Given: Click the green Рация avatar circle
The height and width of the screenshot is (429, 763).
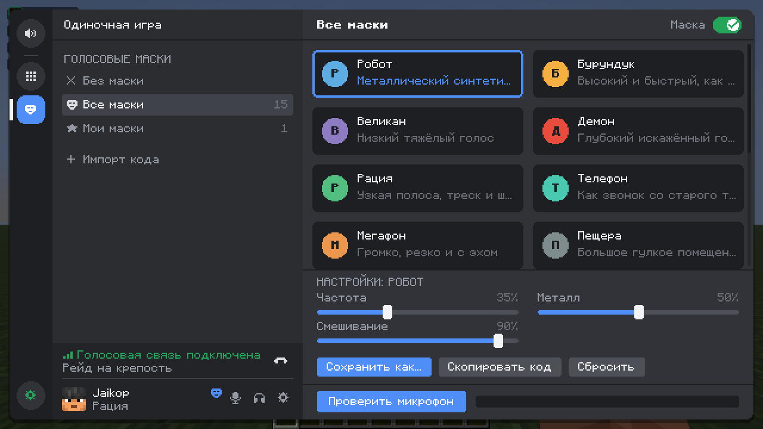Looking at the screenshot, I should (x=335, y=188).
